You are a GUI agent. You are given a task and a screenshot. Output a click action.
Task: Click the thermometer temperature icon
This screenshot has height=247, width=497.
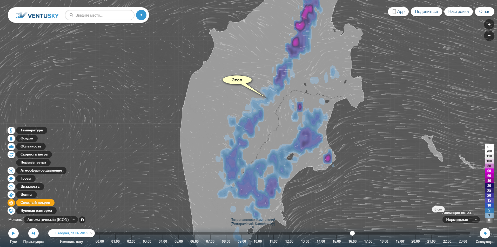[x=11, y=130]
